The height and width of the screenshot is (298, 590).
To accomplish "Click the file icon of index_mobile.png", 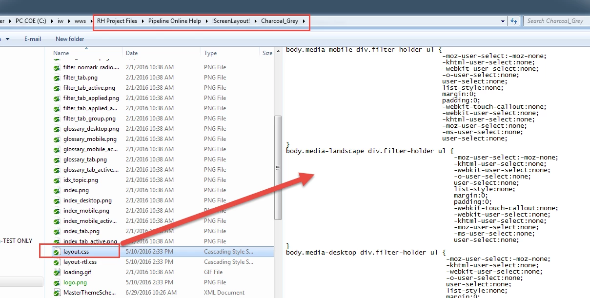I will point(57,211).
